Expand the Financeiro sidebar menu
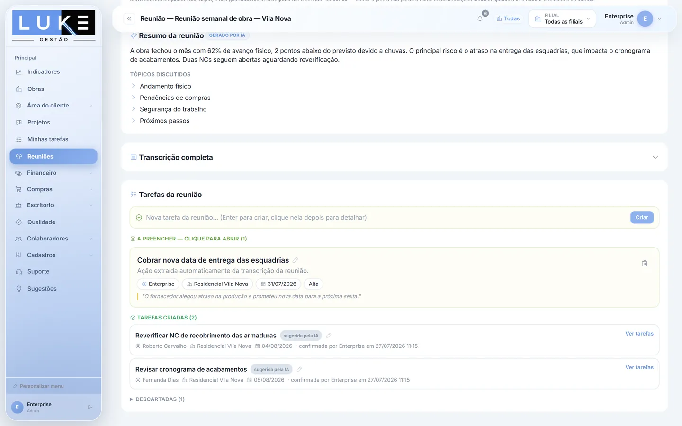 click(x=54, y=173)
